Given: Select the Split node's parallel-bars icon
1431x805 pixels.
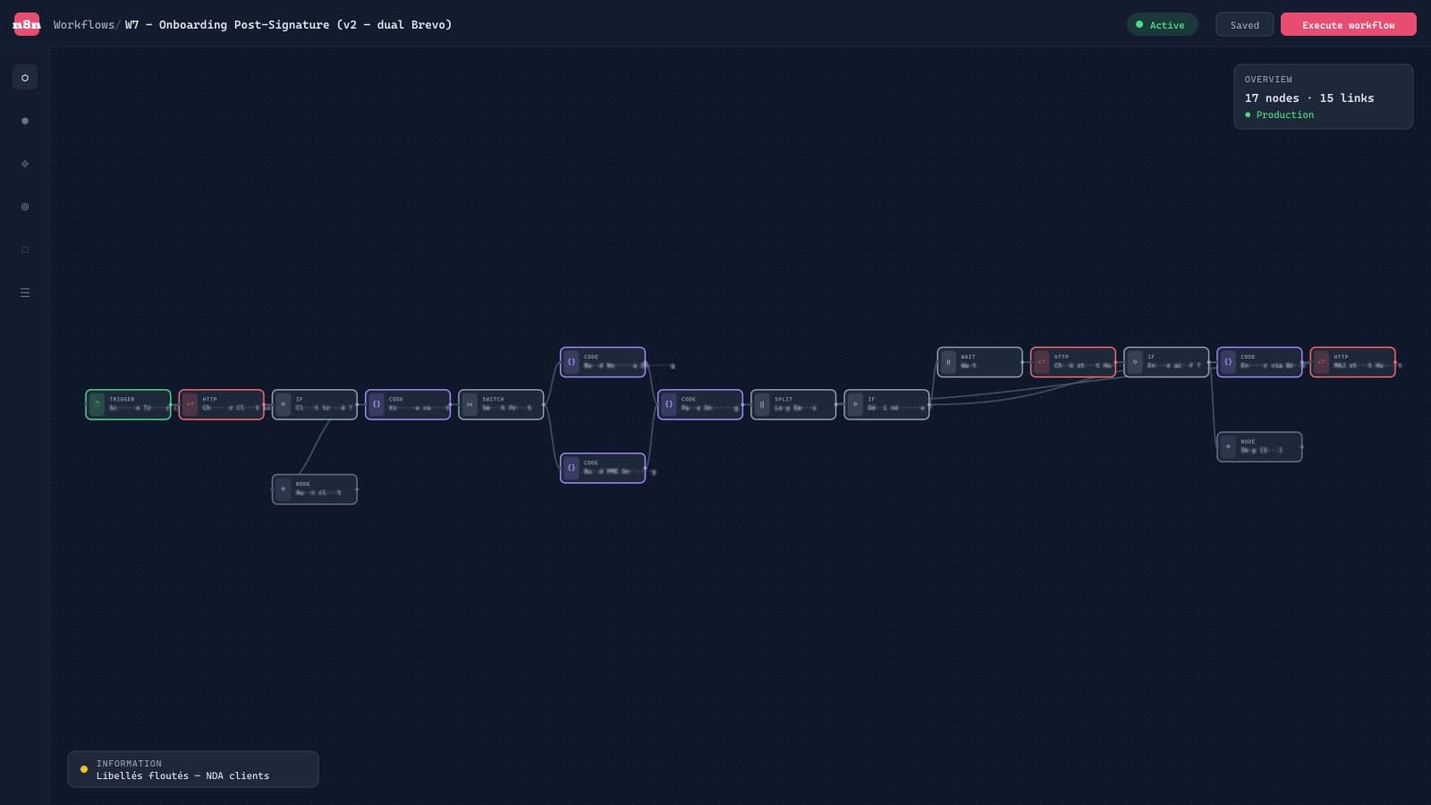Looking at the screenshot, I should [761, 404].
